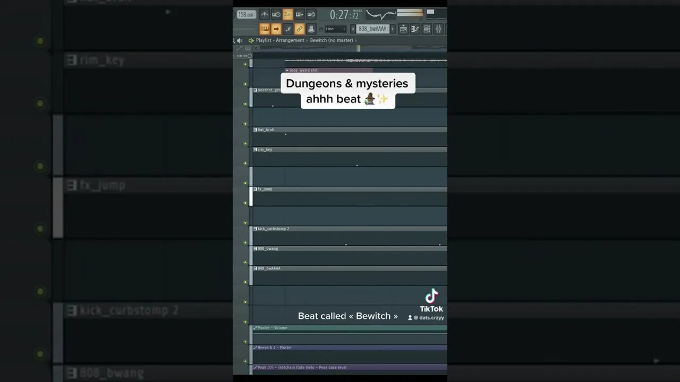
Task: Disable the 3-2-1 countdown before recording
Action: tap(288, 14)
